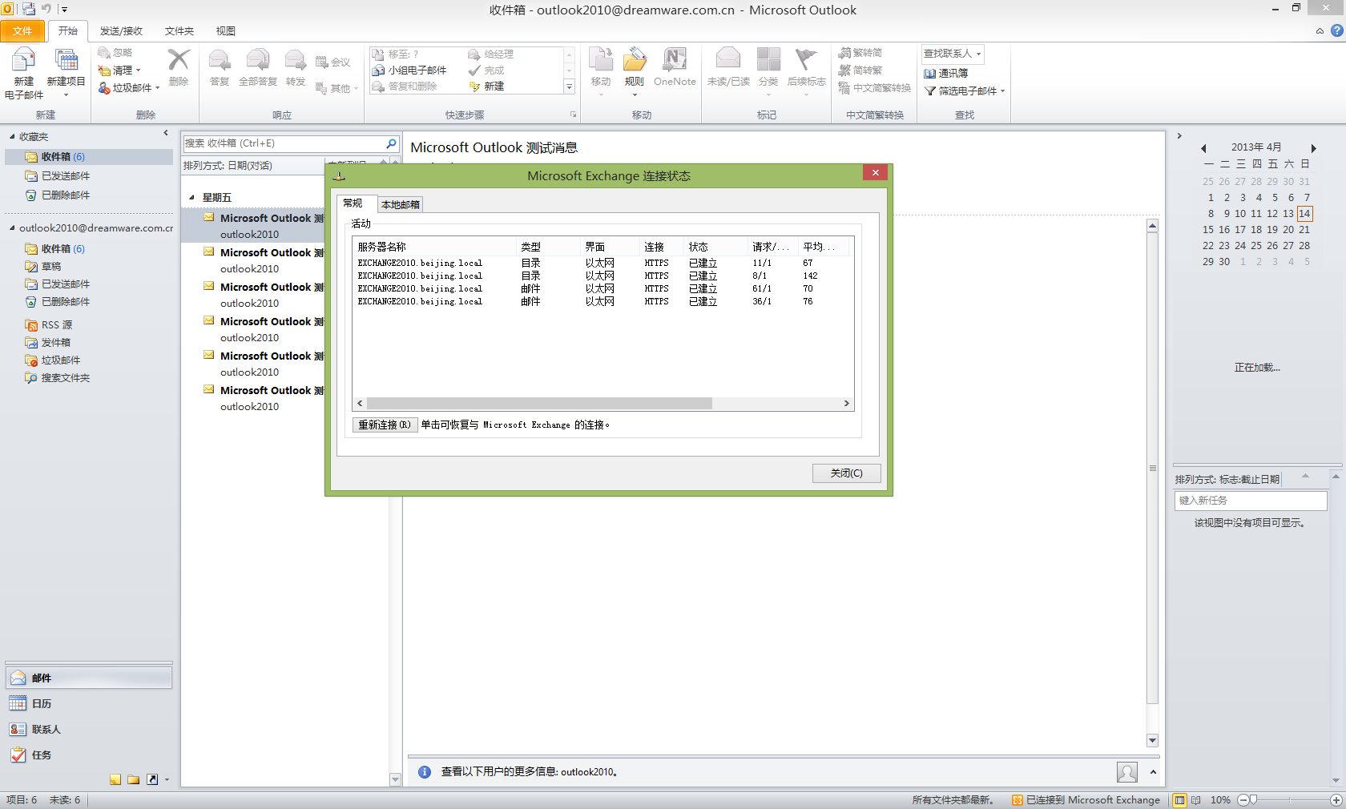1346x809 pixels.
Task: Click the Type a new task (键入新任务) field
Action: 1251,501
